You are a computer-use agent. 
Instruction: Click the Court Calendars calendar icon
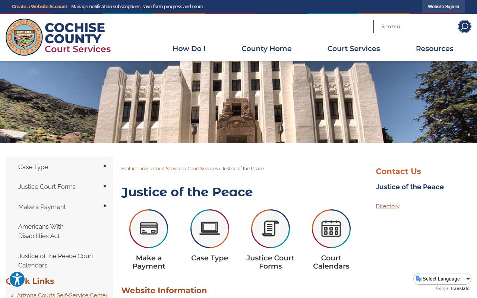[331, 229]
